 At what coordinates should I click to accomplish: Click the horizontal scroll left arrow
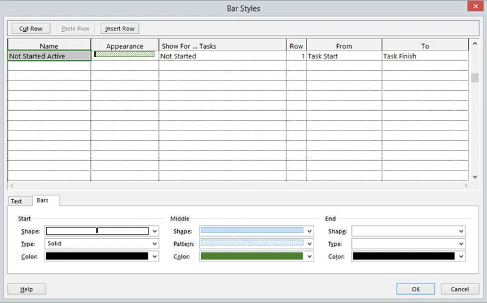click(x=12, y=186)
